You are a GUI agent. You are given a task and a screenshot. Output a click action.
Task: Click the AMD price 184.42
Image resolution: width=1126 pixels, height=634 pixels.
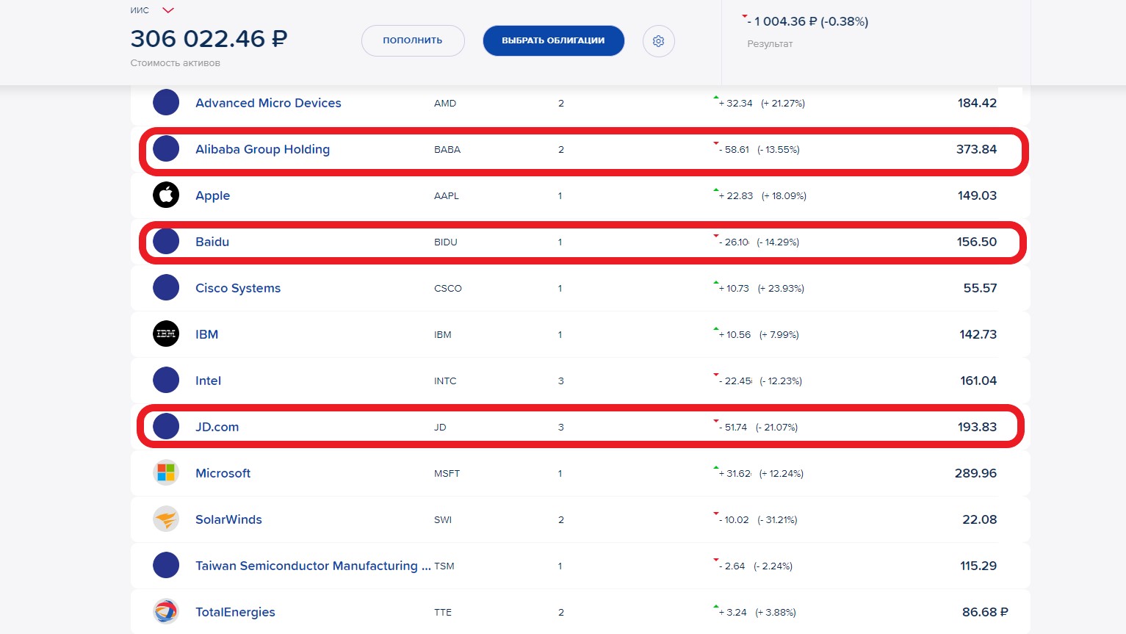977,103
